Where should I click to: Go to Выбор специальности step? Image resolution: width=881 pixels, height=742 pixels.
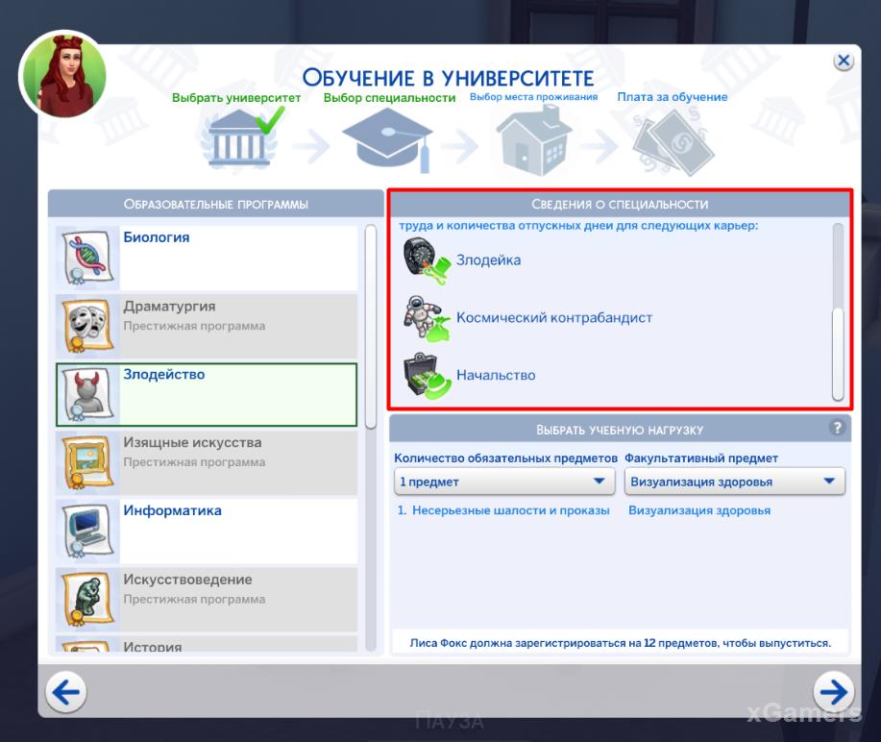click(x=389, y=98)
